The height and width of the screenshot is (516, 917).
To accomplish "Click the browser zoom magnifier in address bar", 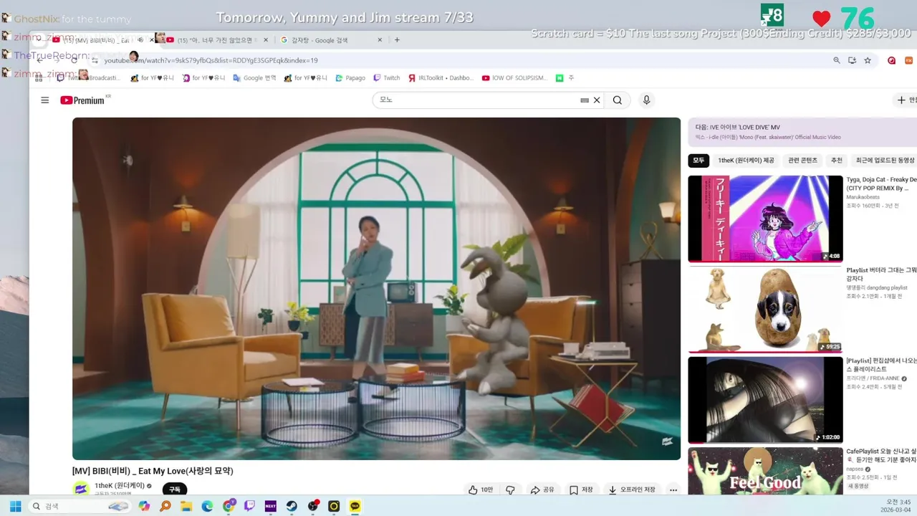I will pyautogui.click(x=836, y=61).
